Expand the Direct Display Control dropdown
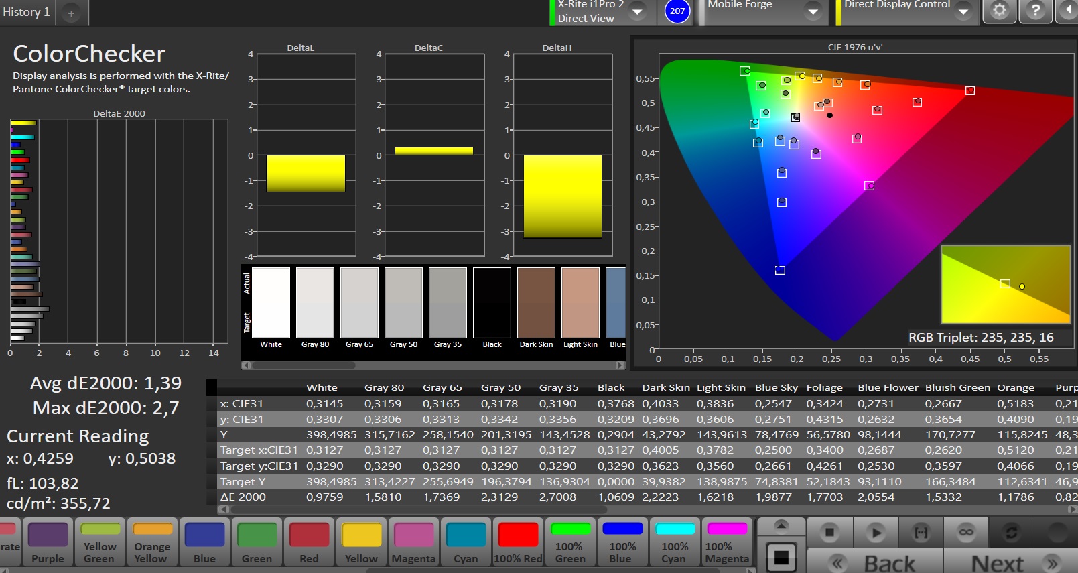This screenshot has height=573, width=1078. pyautogui.click(x=963, y=11)
